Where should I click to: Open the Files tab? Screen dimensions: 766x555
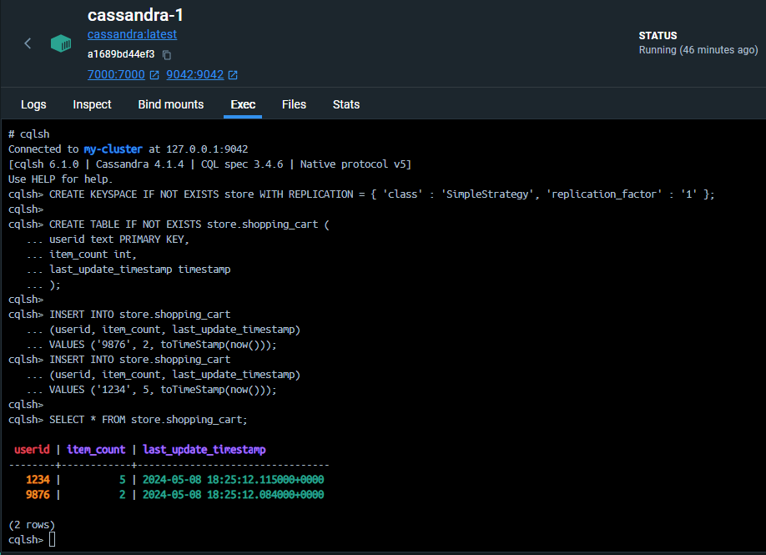(x=294, y=104)
